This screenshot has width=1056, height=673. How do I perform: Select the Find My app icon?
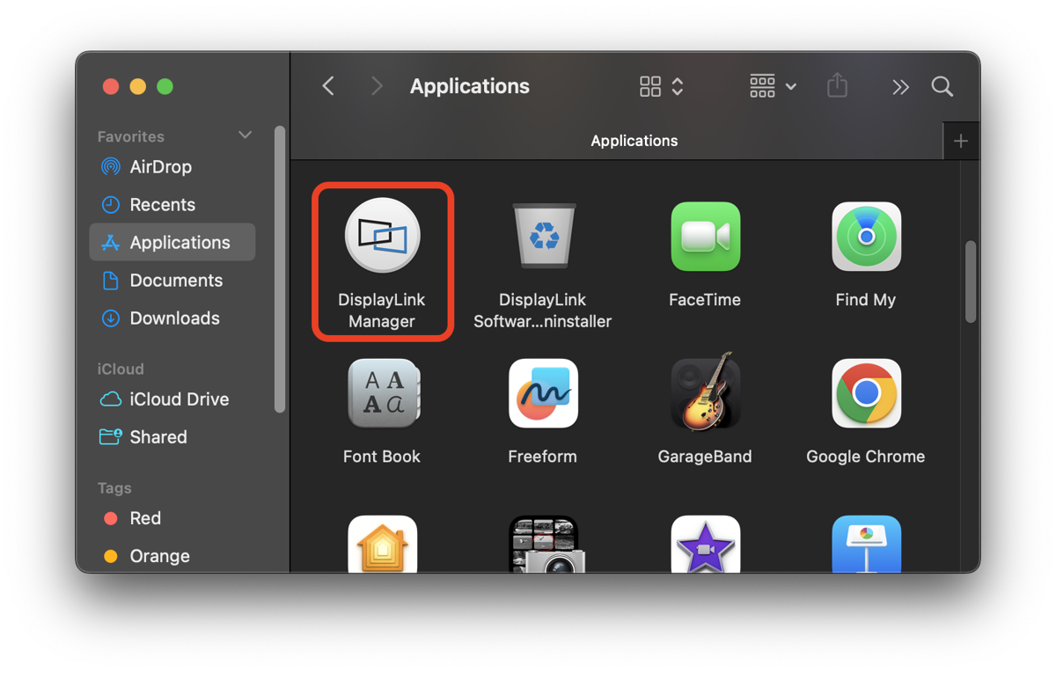click(x=866, y=237)
